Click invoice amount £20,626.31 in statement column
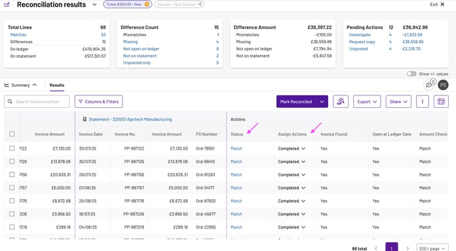Screen dimensions: 456x251 [178, 175]
